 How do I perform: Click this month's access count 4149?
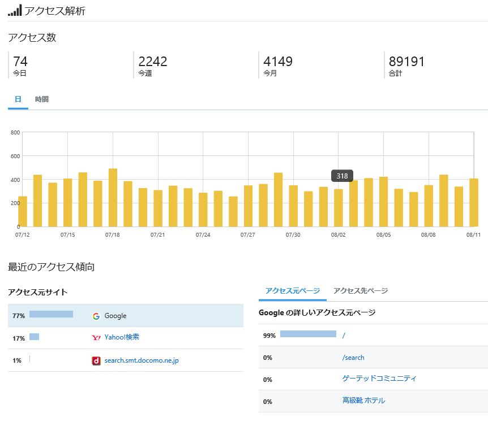click(278, 62)
